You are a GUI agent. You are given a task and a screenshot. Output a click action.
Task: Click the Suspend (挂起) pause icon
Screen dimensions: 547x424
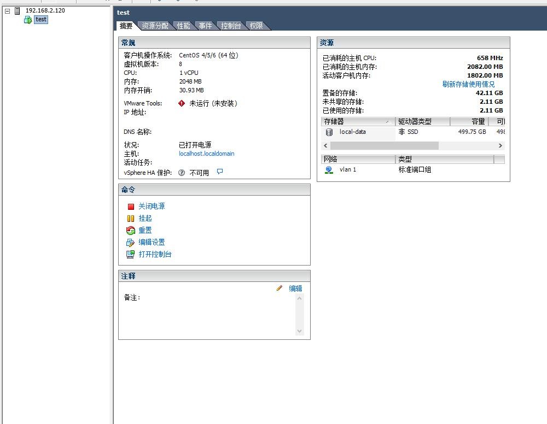tap(131, 219)
